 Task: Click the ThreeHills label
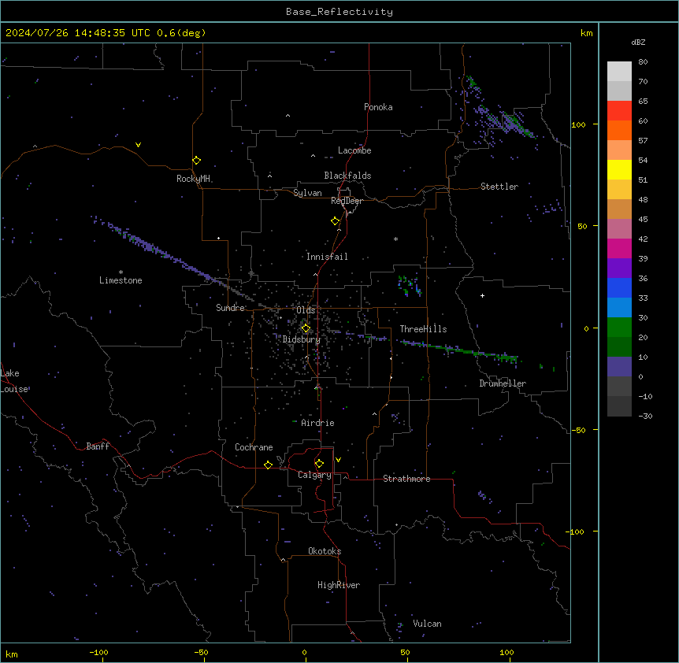[423, 329]
